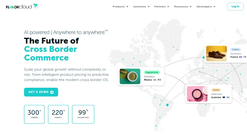The height and width of the screenshot is (135, 247).
Task: Click the Cross Border Commerce heading
Action: pos(51,53)
